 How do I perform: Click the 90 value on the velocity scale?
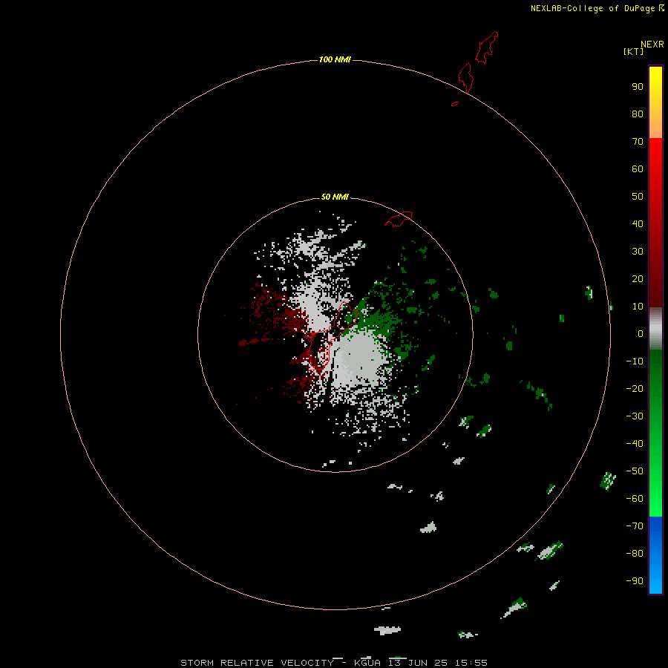tap(638, 87)
